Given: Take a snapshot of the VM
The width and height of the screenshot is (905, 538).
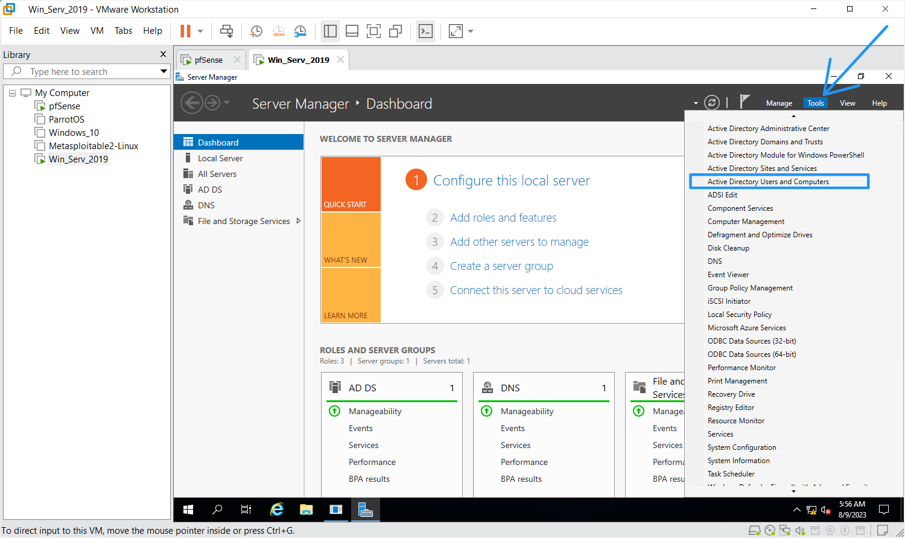Looking at the screenshot, I should [256, 31].
